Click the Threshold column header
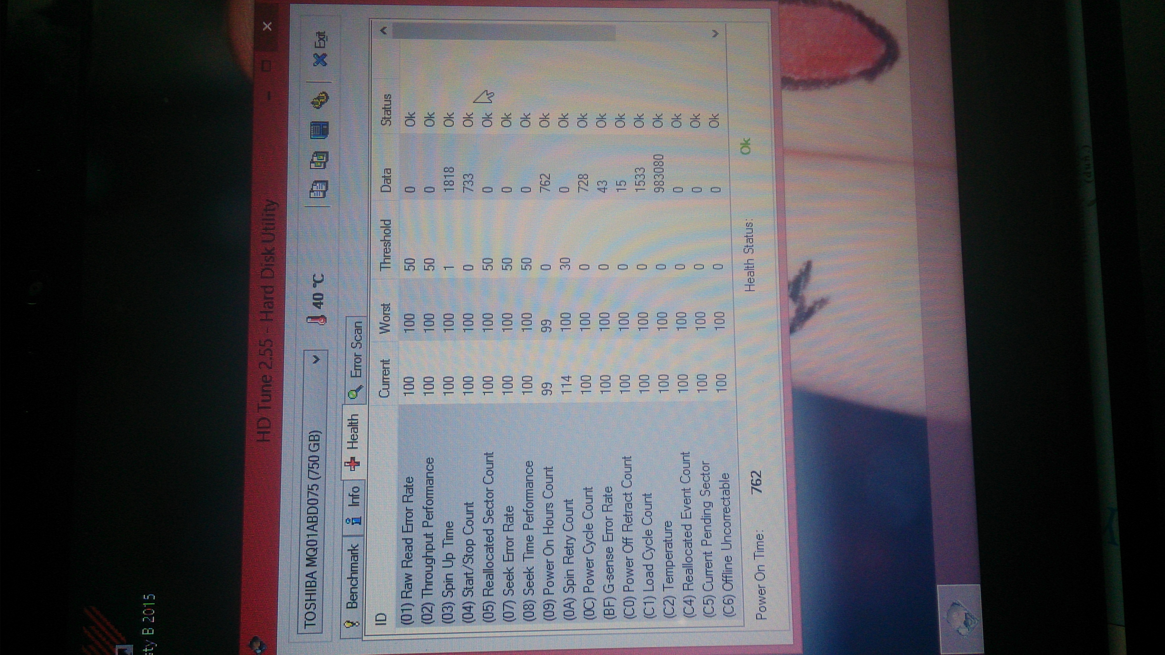 pos(385,245)
